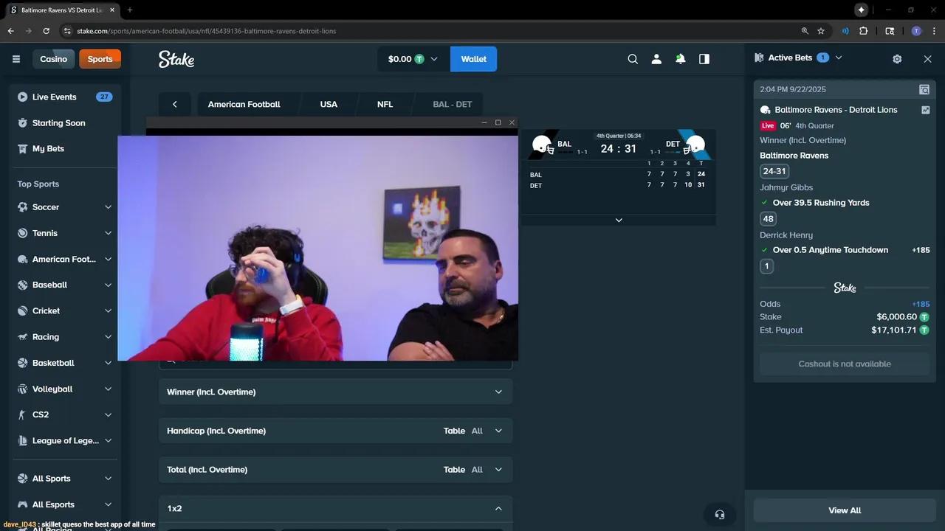Click the Cricket sport icon
The height and width of the screenshot is (531, 945).
pyautogui.click(x=22, y=311)
